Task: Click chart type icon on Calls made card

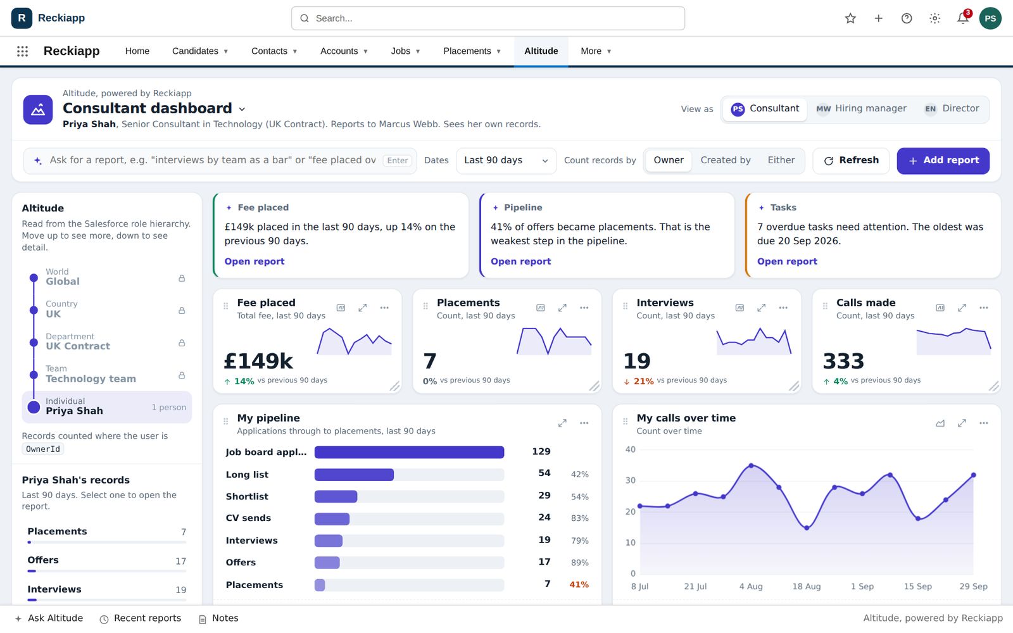Action: coord(940,308)
